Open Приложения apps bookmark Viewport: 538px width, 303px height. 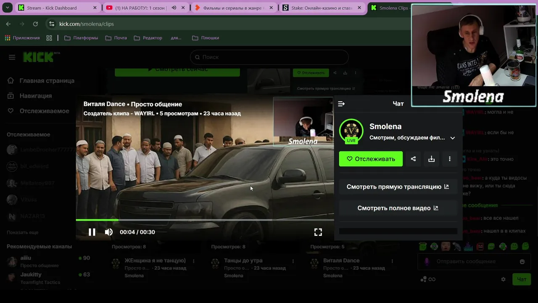point(22,38)
